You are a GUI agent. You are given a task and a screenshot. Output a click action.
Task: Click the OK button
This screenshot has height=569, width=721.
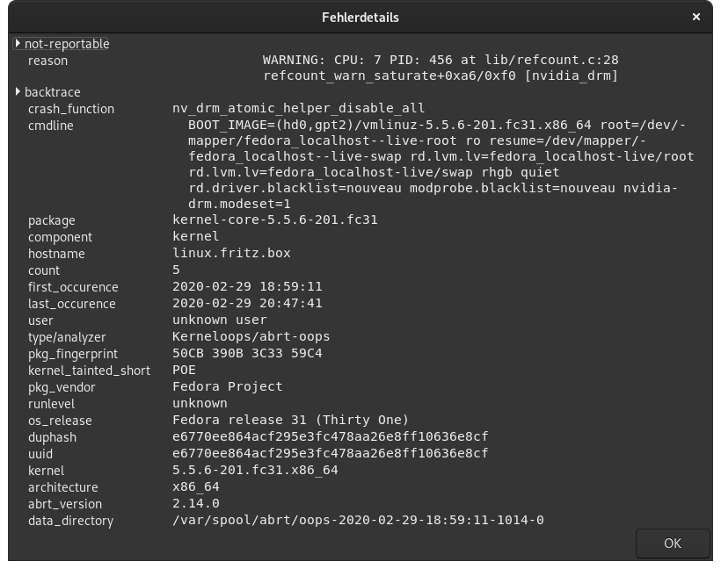tap(673, 544)
